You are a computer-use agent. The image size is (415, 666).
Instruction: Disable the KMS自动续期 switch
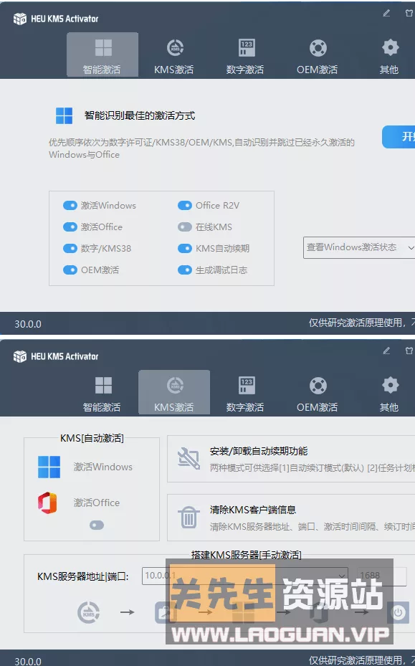click(185, 248)
